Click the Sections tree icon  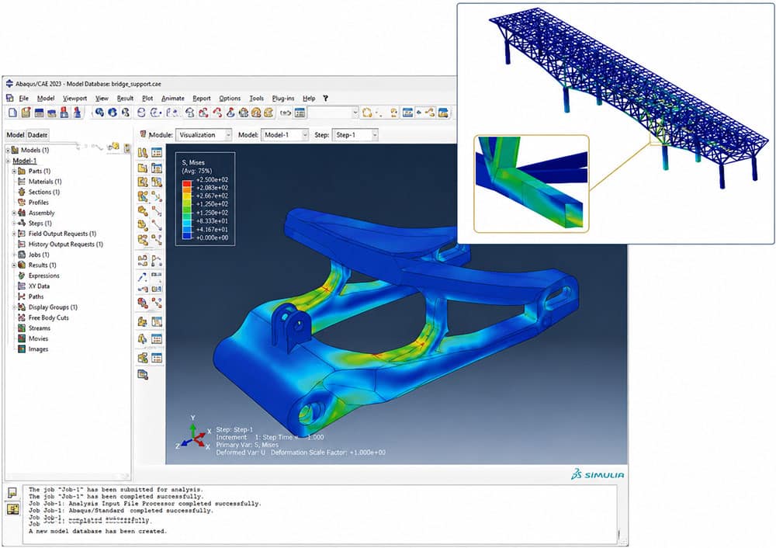22,192
